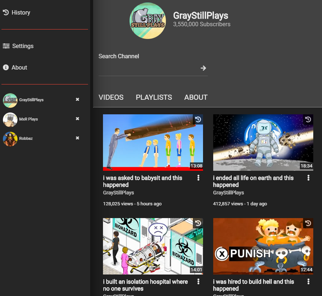The width and height of the screenshot is (322, 296).
Task: Click '128,025 views - 5 hours ago'
Action: pyautogui.click(x=132, y=204)
